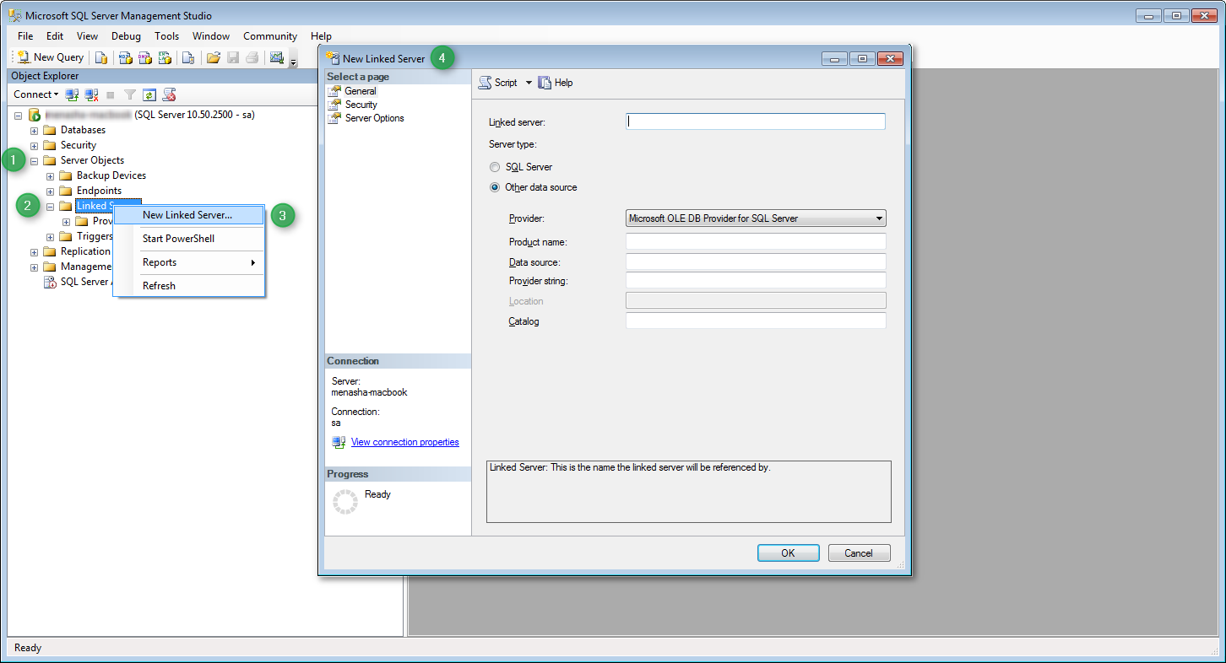This screenshot has width=1226, height=663.
Task: Click the Product name input field
Action: pos(756,242)
